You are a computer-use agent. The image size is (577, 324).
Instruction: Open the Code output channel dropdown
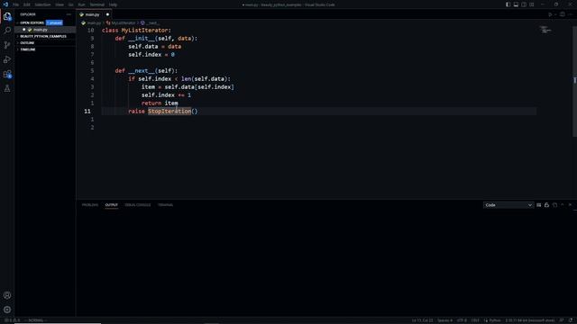pos(508,205)
